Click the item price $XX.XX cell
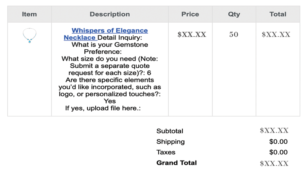 point(192,34)
